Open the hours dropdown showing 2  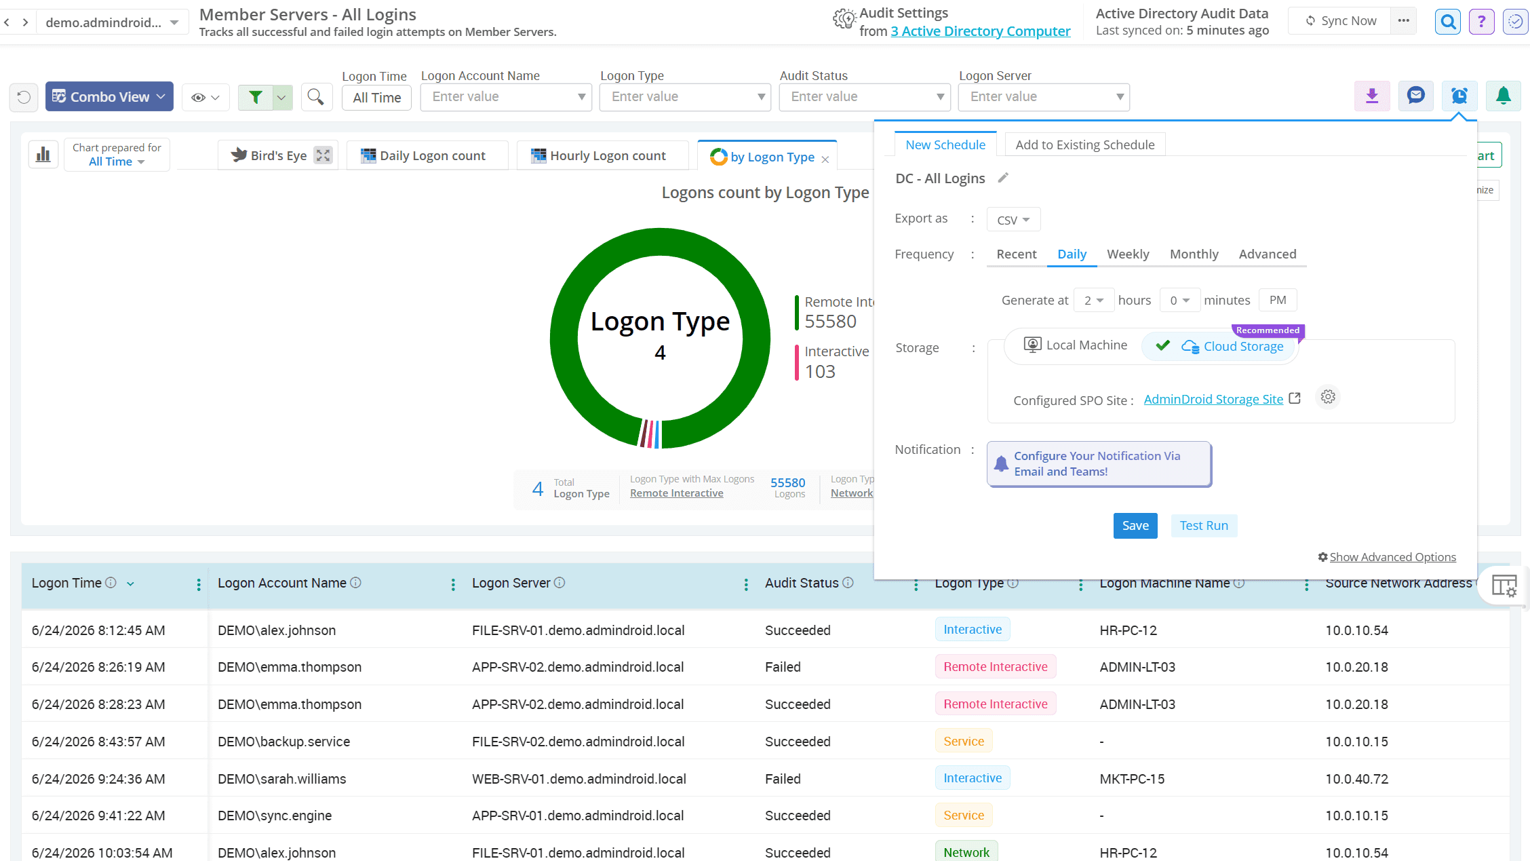coord(1094,301)
